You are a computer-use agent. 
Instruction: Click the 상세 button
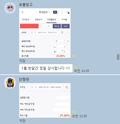click(65, 26)
